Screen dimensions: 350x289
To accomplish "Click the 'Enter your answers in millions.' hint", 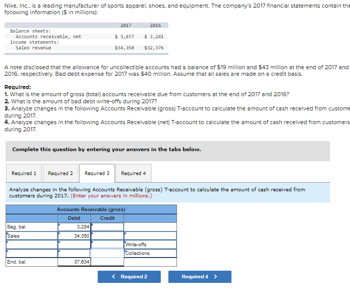I will click(x=111, y=196).
